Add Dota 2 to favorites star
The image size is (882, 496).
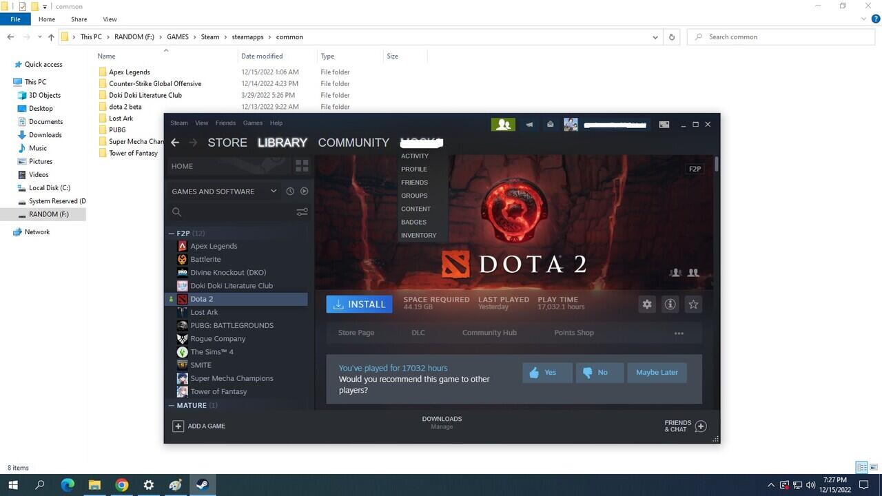693,304
